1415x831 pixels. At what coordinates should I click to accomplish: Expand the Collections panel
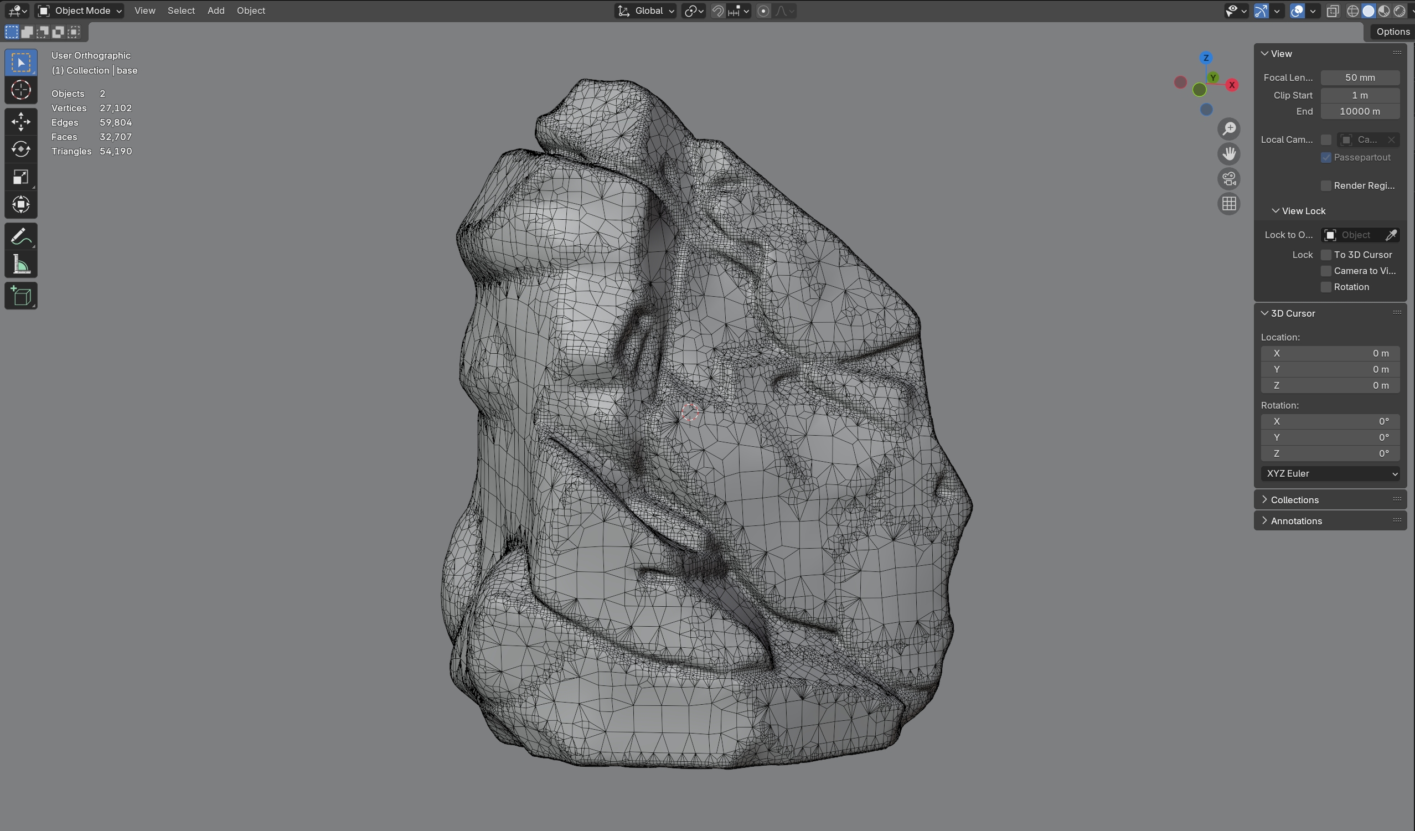click(x=1294, y=500)
